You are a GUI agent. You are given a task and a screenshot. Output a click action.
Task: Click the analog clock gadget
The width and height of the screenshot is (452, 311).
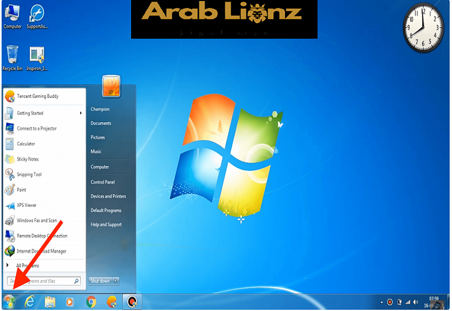423,28
